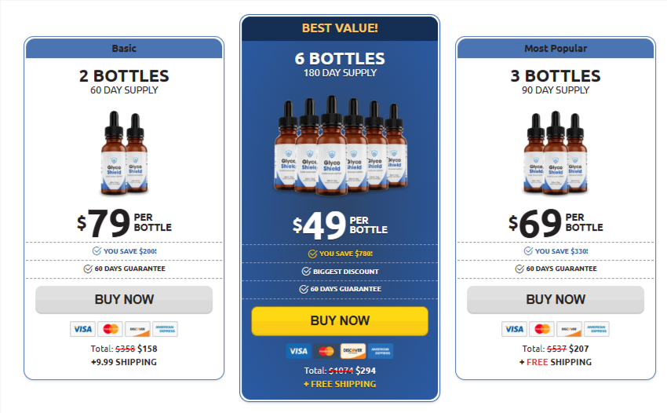Viewport: 667px width, 413px height.
Task: Click Discover icon in Best Value plan
Action: (x=353, y=351)
